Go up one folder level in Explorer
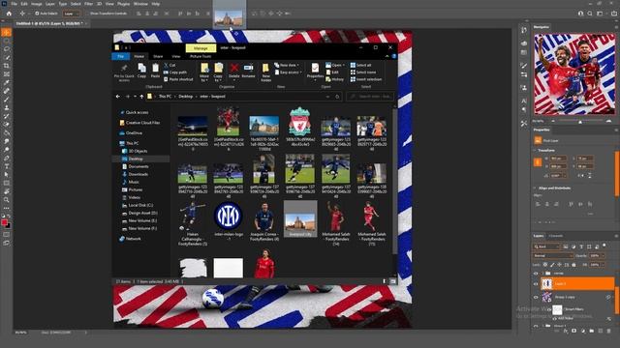Image resolution: width=620 pixels, height=348 pixels. [x=141, y=97]
